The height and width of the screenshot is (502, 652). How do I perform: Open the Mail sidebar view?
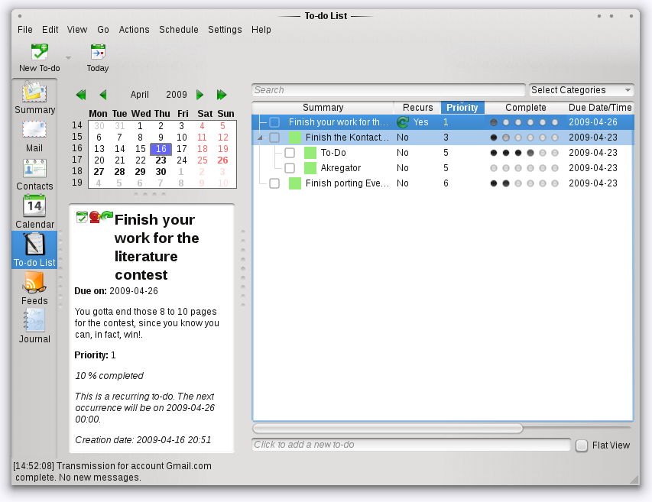(x=34, y=136)
